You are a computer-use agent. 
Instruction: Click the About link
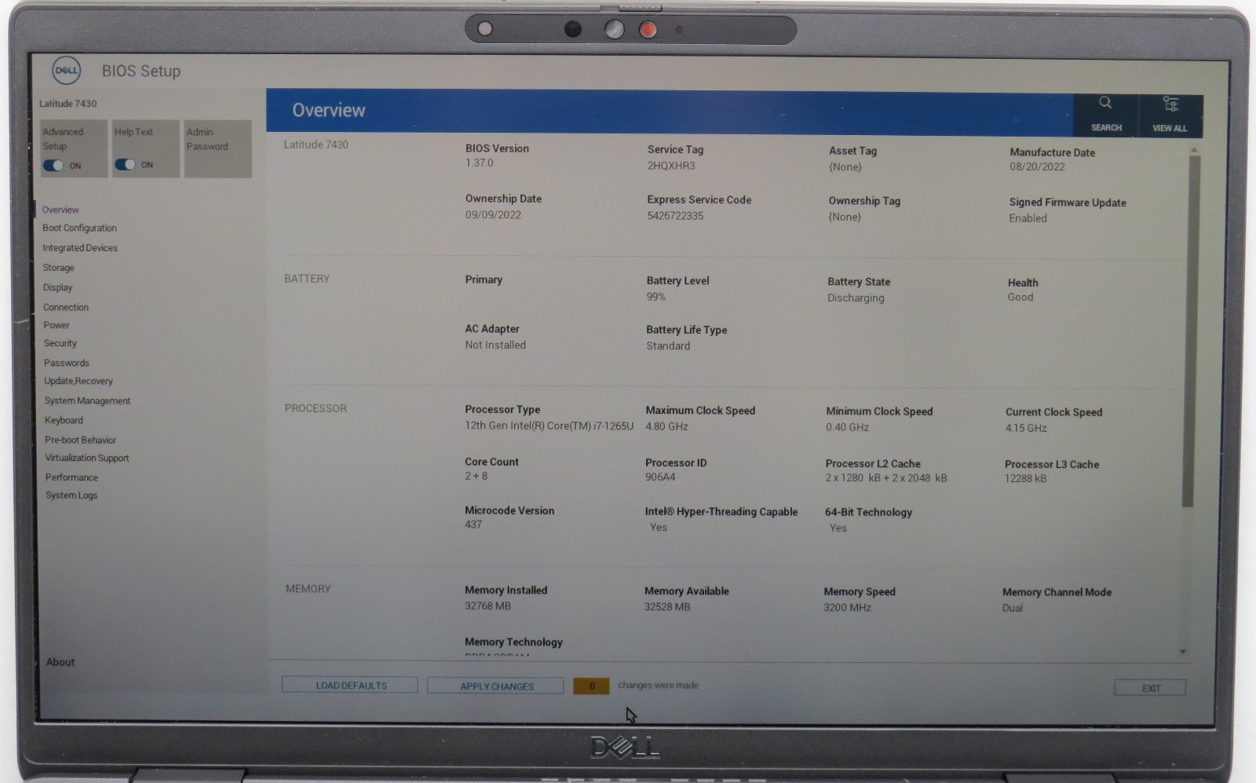click(60, 662)
